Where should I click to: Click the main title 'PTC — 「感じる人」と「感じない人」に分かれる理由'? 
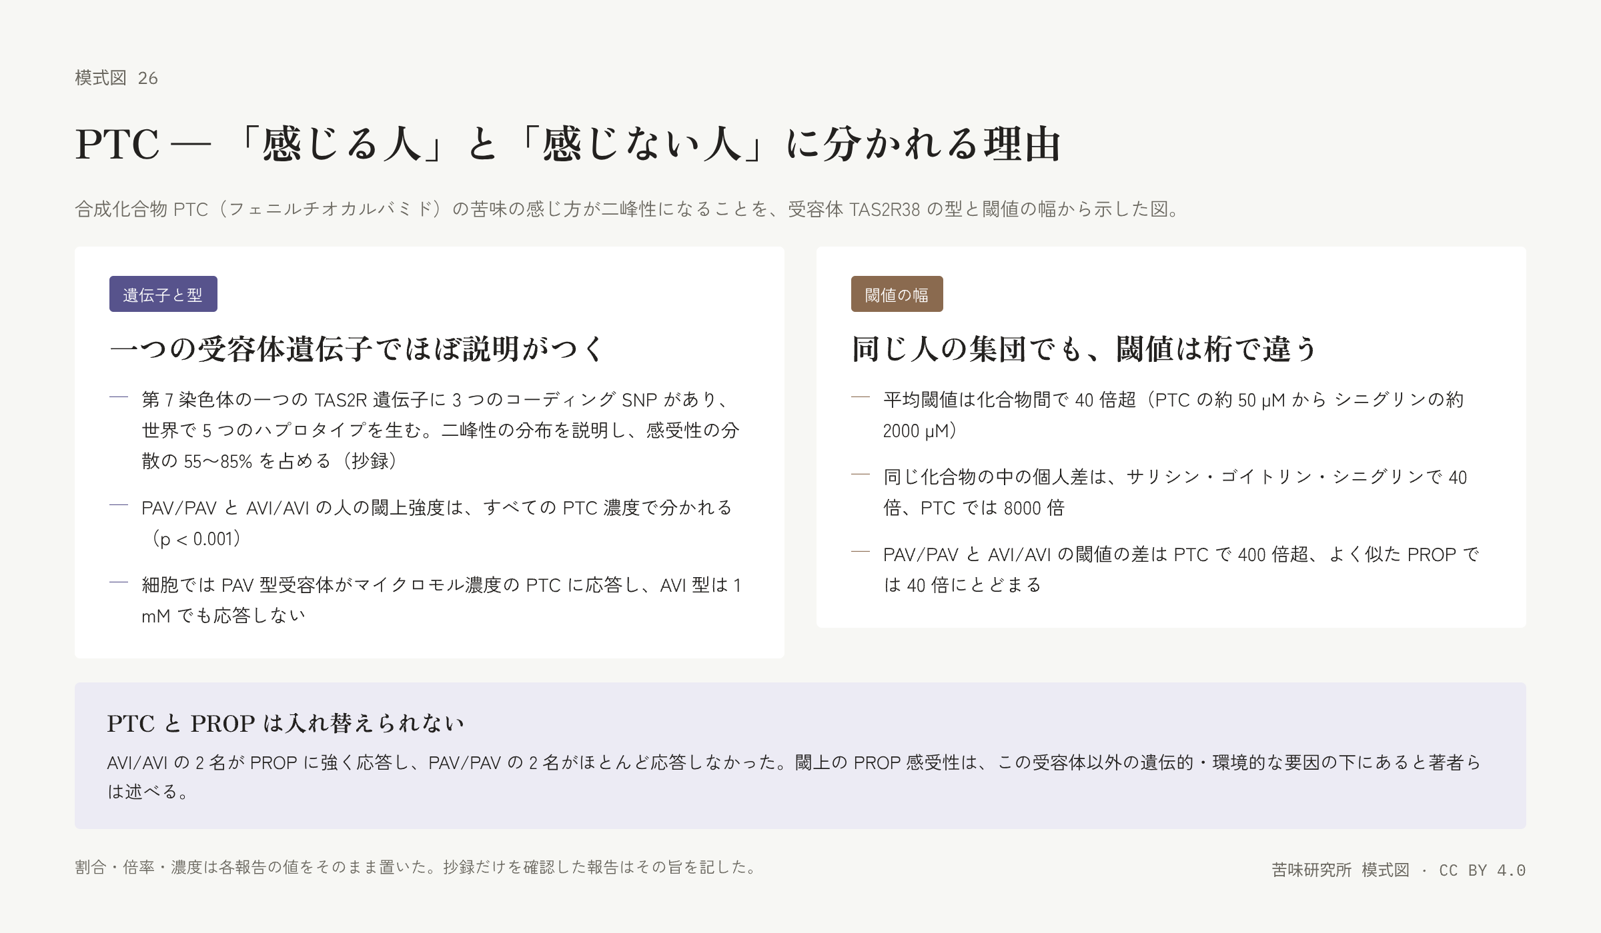568,144
